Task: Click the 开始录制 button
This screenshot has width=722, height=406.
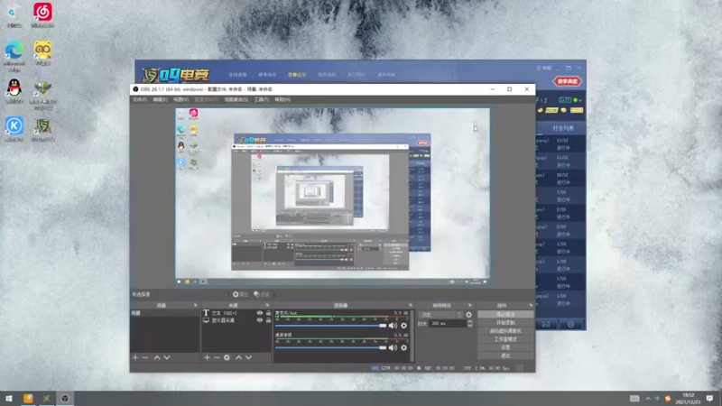Action: pyautogui.click(x=505, y=323)
